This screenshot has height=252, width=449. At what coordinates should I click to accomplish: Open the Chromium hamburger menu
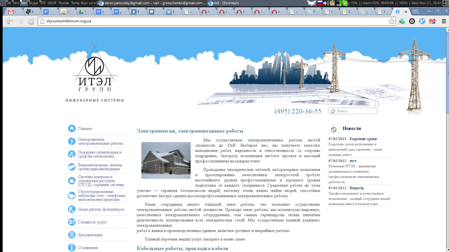click(443, 21)
